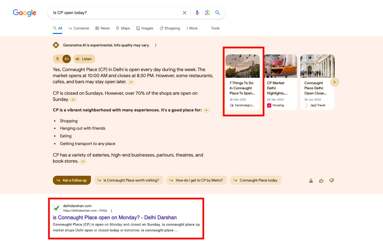The image size is (383, 242).
Task: Expand chevron beside 'It's a good place for:'
Action: click(207, 110)
